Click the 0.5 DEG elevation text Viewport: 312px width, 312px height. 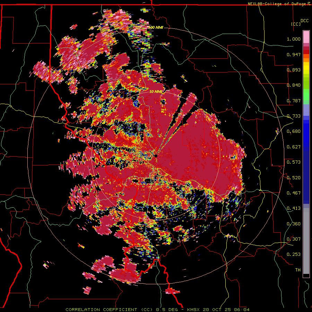167,310
